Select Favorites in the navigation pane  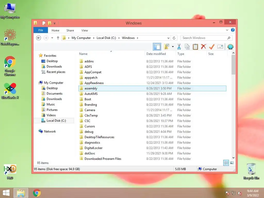(x=50, y=56)
